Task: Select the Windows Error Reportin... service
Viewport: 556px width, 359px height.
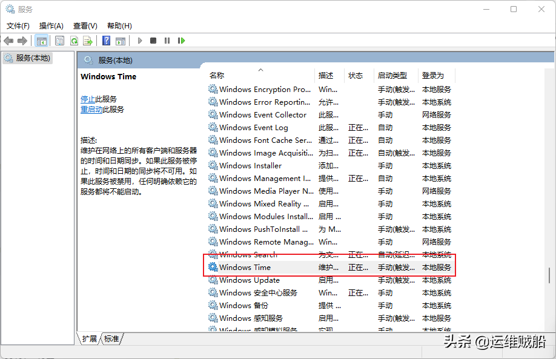Action: pyautogui.click(x=331, y=102)
